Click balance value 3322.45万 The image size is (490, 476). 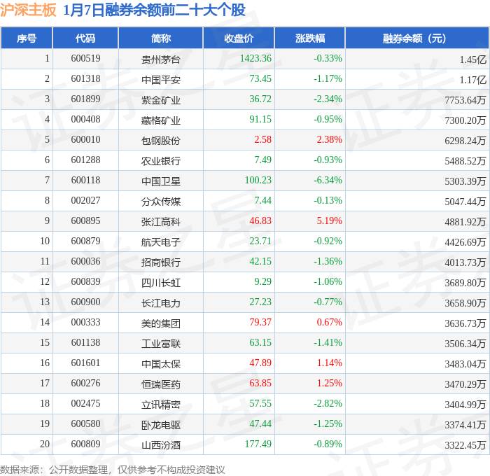(465, 445)
